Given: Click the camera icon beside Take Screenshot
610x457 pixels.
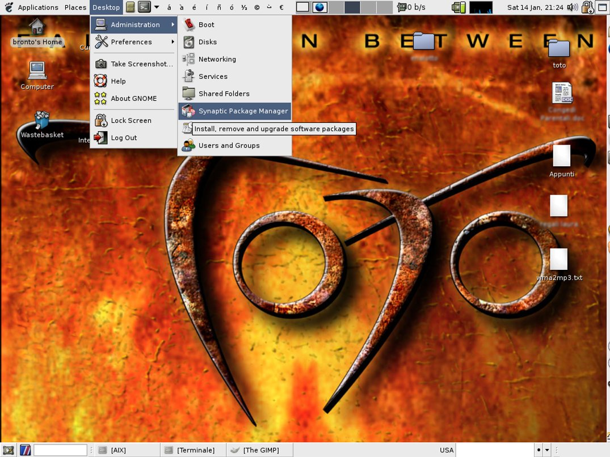Looking at the screenshot, I should [x=101, y=64].
